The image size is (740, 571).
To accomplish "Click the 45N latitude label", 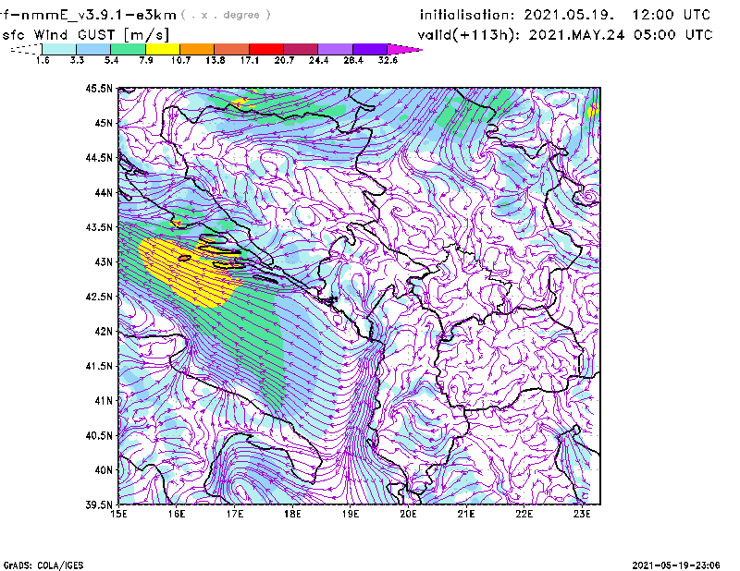I will pos(104,123).
